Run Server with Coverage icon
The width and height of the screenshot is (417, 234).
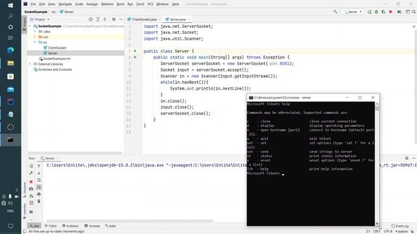coord(383,12)
